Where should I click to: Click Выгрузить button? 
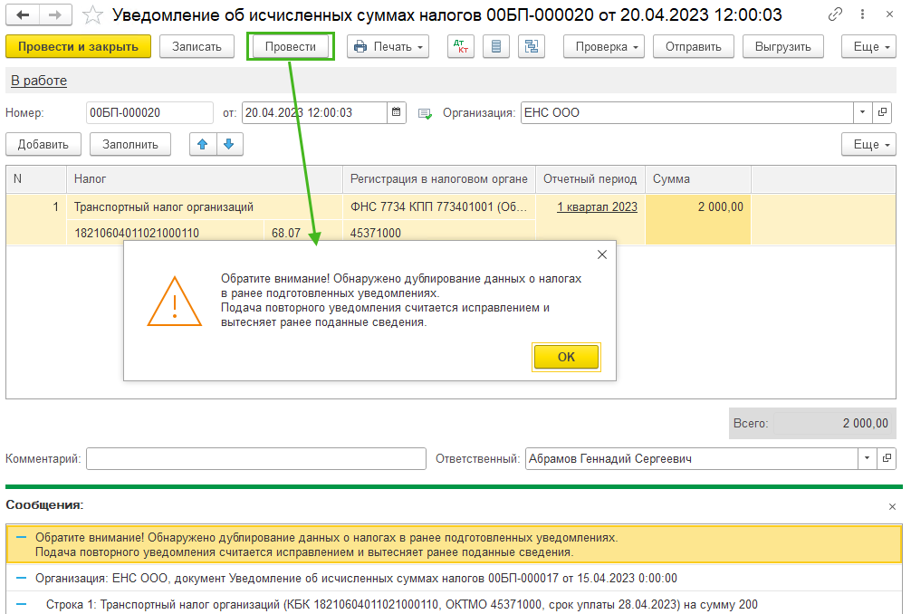783,46
